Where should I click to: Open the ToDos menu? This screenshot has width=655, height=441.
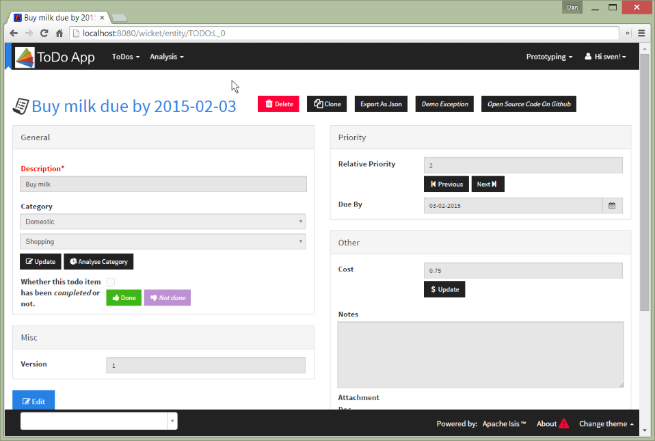click(x=126, y=57)
